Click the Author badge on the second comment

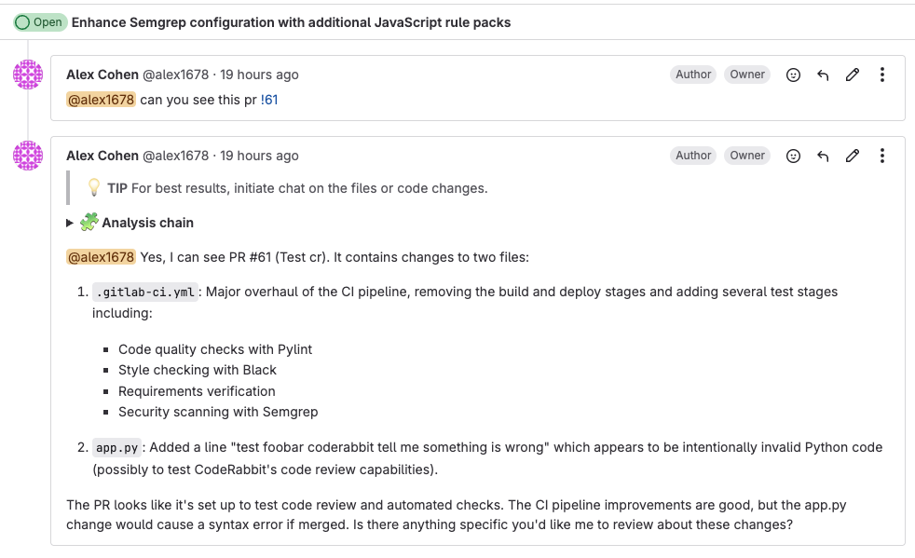(x=693, y=156)
